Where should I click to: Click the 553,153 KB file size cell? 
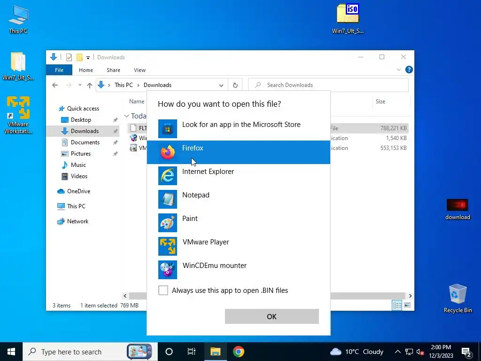point(394,148)
